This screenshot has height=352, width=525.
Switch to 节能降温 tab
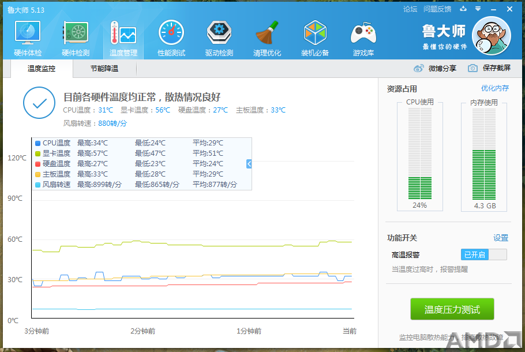pyautogui.click(x=104, y=69)
